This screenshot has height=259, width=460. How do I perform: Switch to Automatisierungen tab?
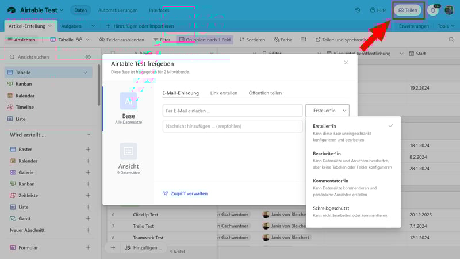coord(118,10)
